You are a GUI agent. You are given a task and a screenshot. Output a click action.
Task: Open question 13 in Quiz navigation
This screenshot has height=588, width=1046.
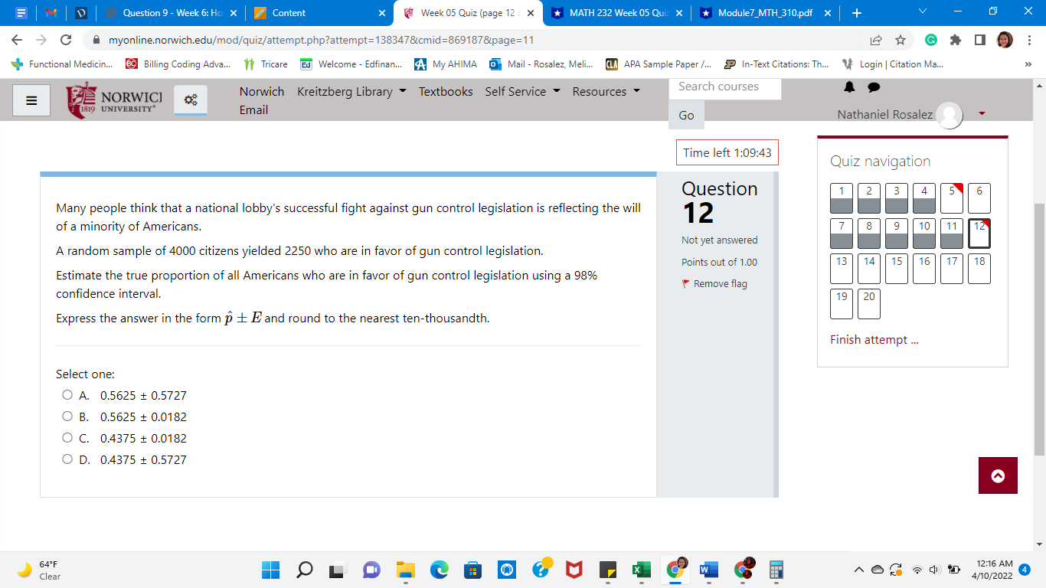click(x=842, y=269)
